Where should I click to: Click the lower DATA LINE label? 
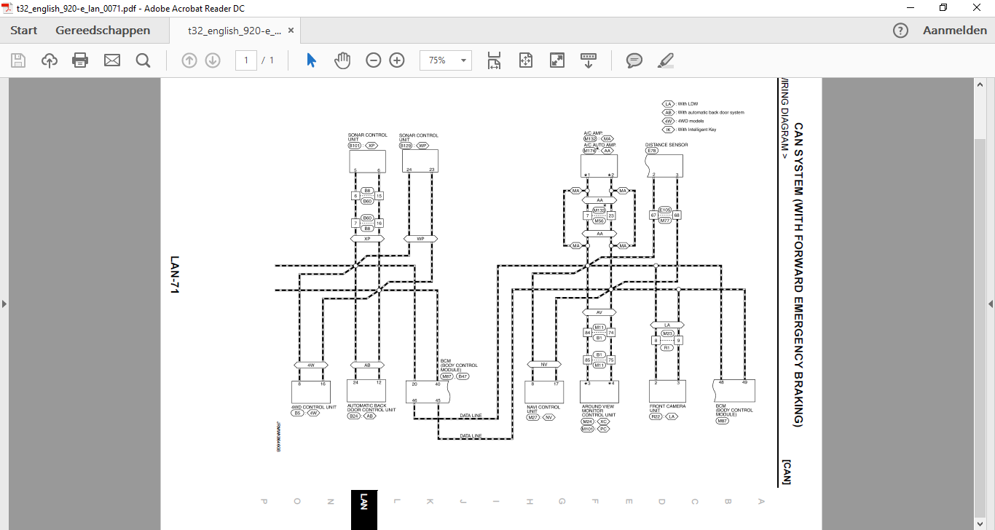(471, 436)
